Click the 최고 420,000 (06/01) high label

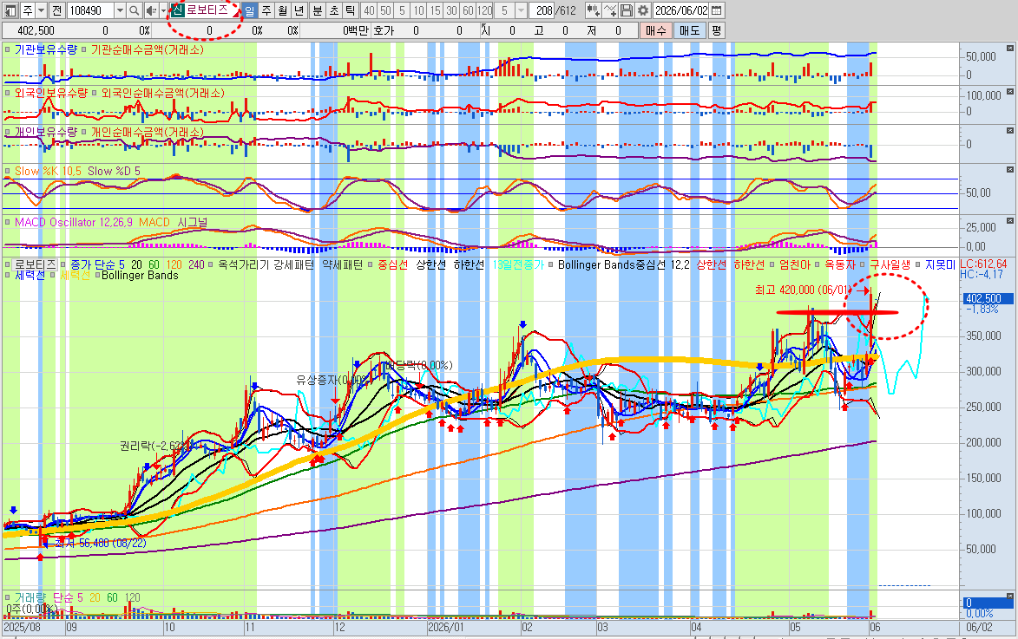pos(804,290)
